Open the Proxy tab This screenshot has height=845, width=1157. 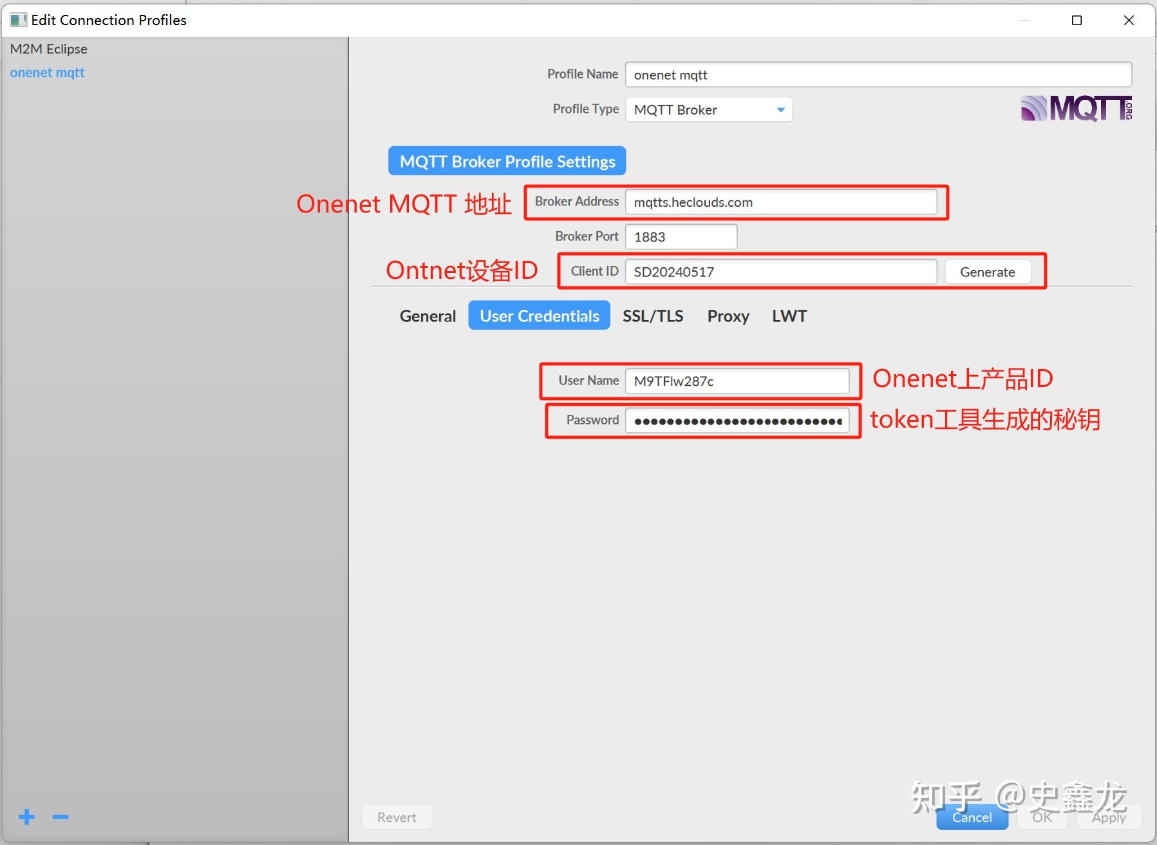tap(728, 316)
